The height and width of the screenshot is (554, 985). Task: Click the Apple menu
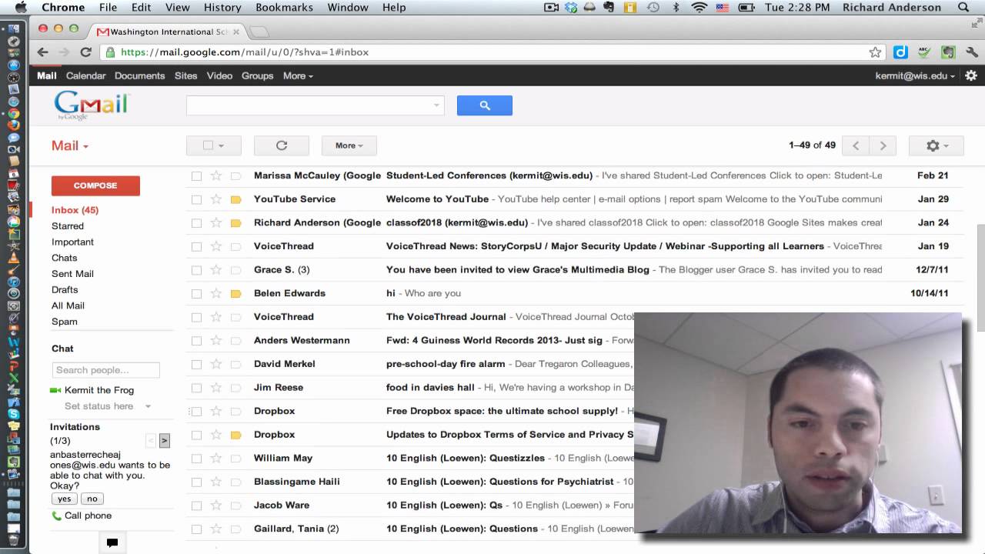pyautogui.click(x=21, y=8)
